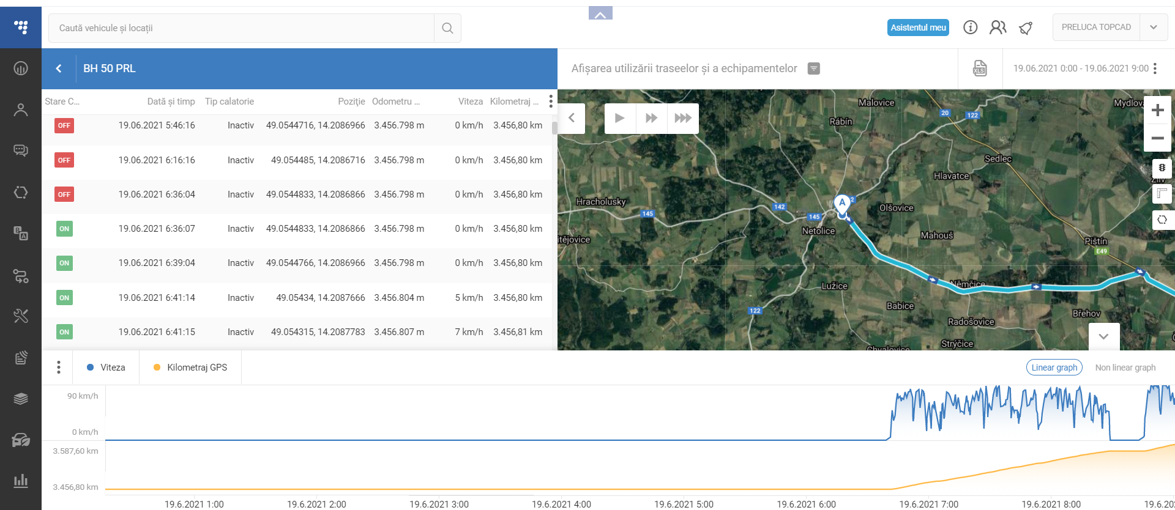Open the messages sidebar icon
Viewport: 1175px width, 510px height.
[x=21, y=150]
